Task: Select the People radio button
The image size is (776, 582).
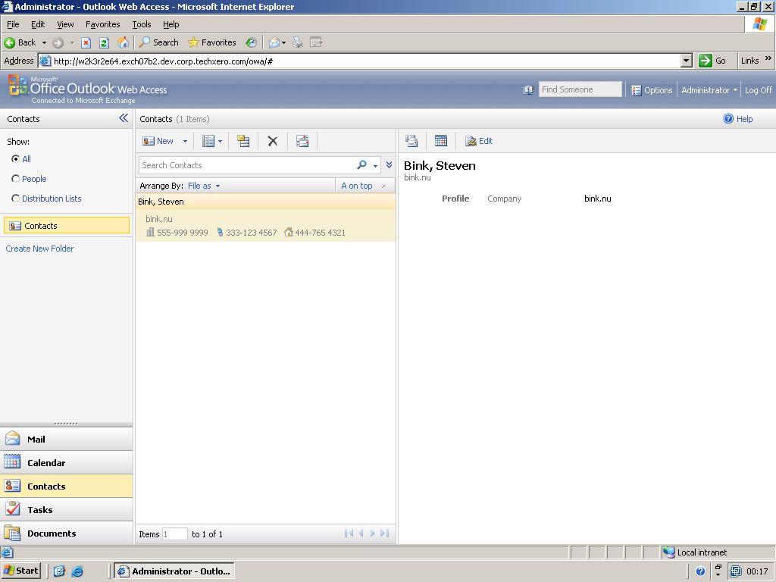Action: click(x=16, y=179)
